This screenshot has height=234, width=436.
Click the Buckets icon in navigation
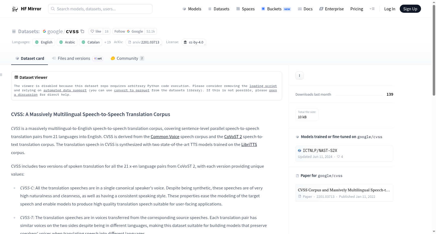[x=263, y=9]
